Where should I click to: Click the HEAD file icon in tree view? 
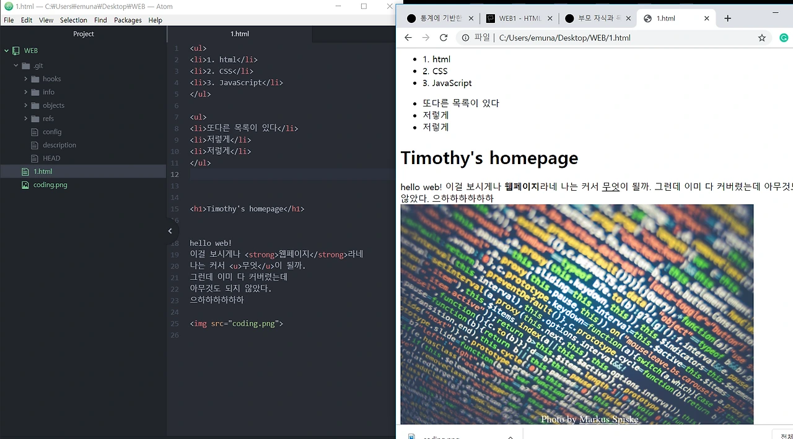35,159
